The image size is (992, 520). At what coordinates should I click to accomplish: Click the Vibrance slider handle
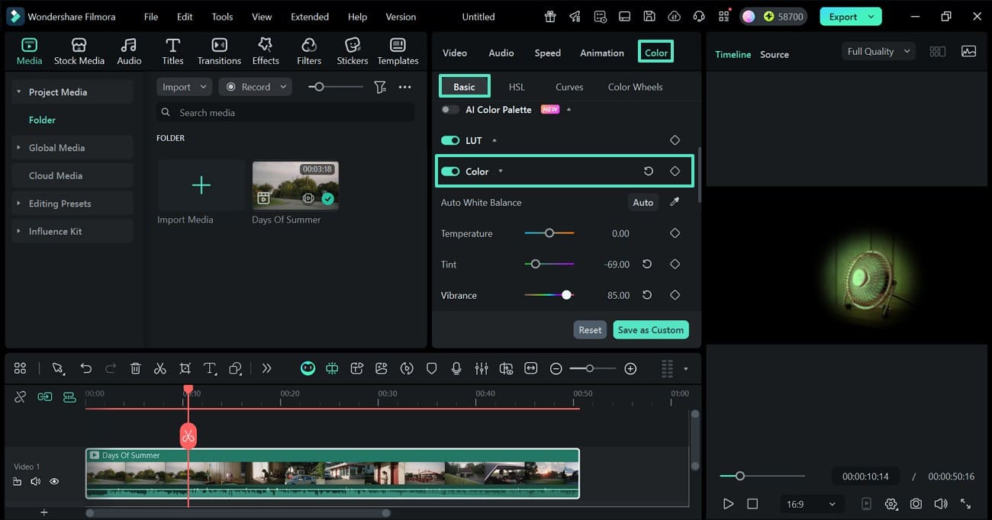[565, 295]
